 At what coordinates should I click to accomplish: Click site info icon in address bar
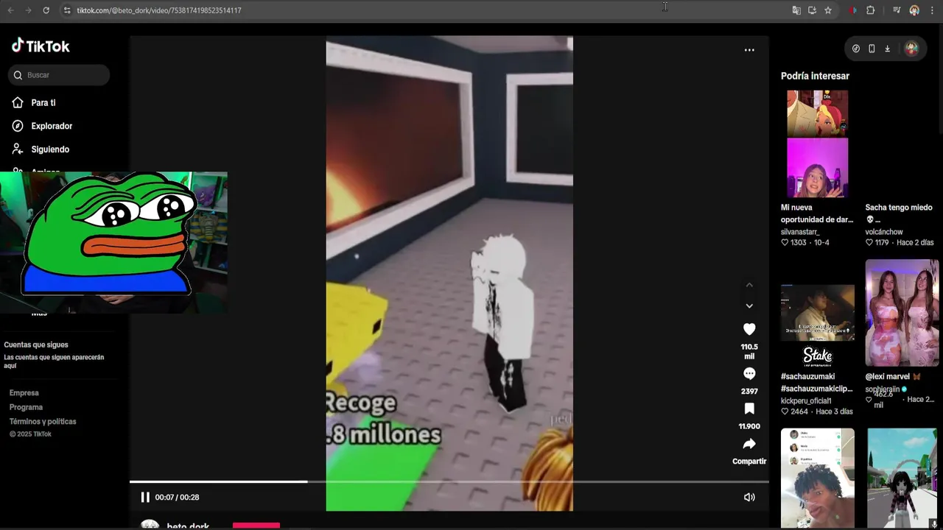point(67,10)
